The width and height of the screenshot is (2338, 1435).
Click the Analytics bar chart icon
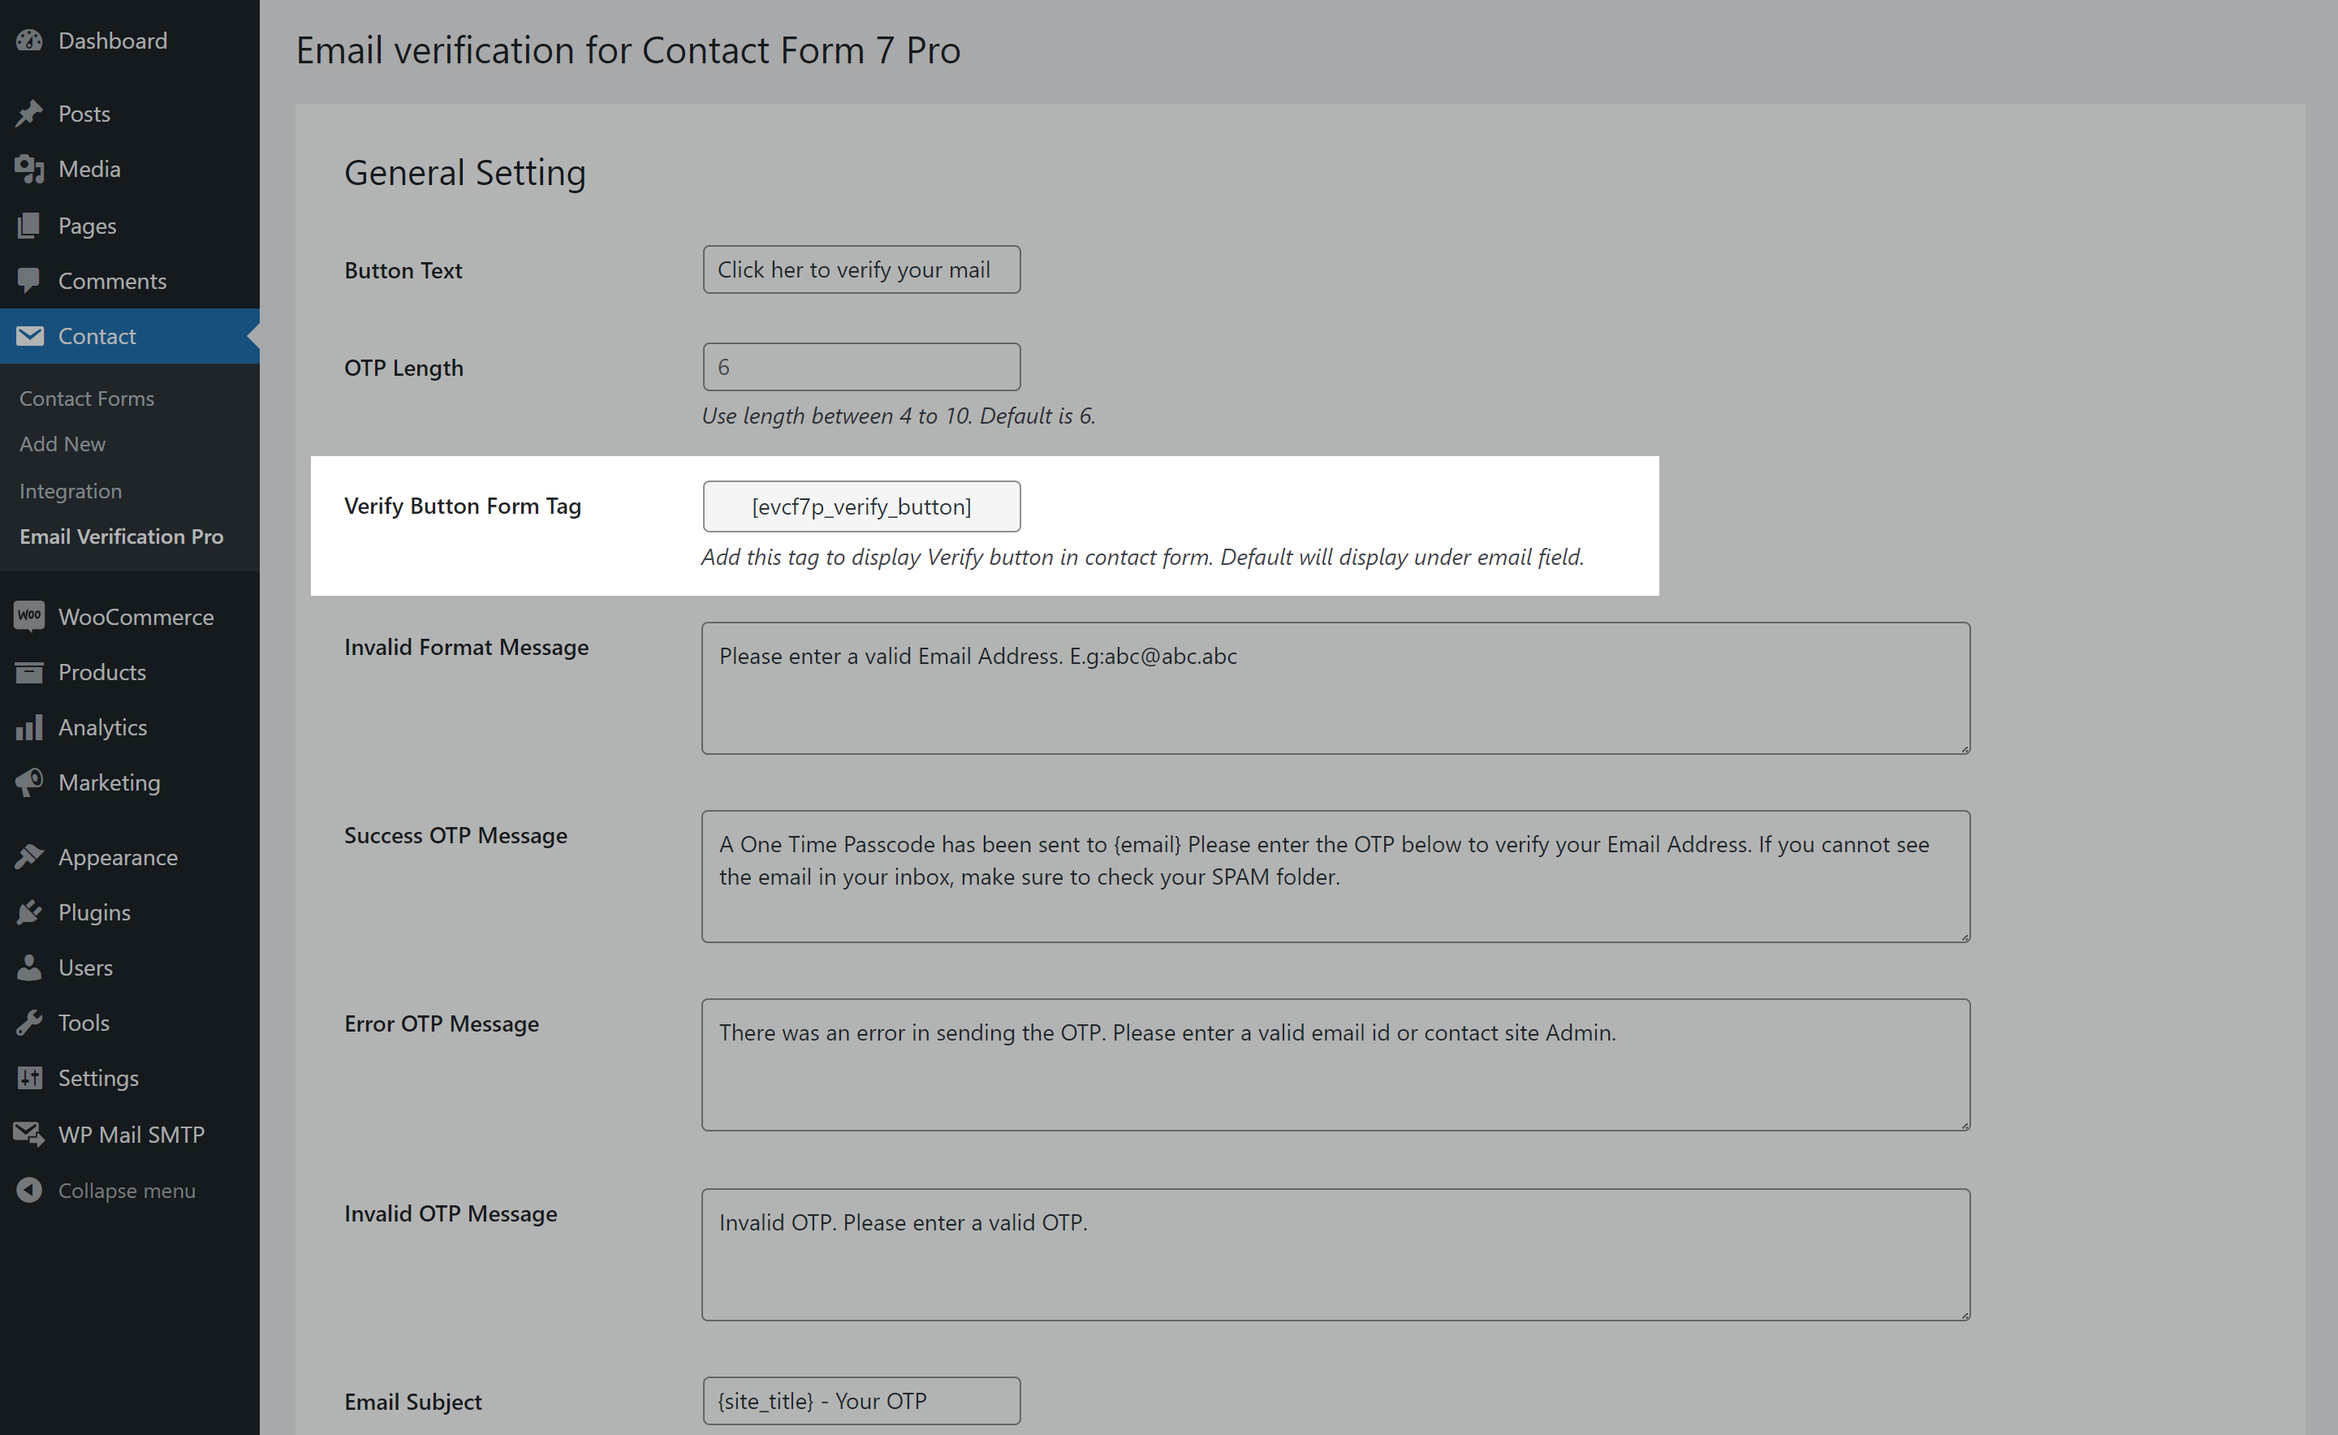coord(29,727)
